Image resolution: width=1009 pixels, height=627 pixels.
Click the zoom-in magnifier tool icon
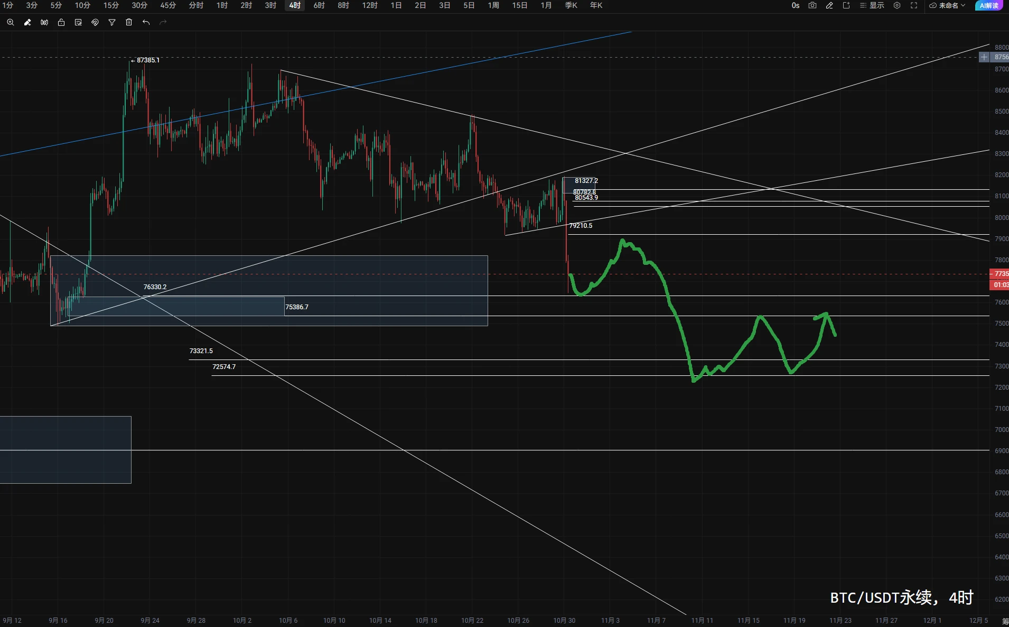click(x=11, y=22)
